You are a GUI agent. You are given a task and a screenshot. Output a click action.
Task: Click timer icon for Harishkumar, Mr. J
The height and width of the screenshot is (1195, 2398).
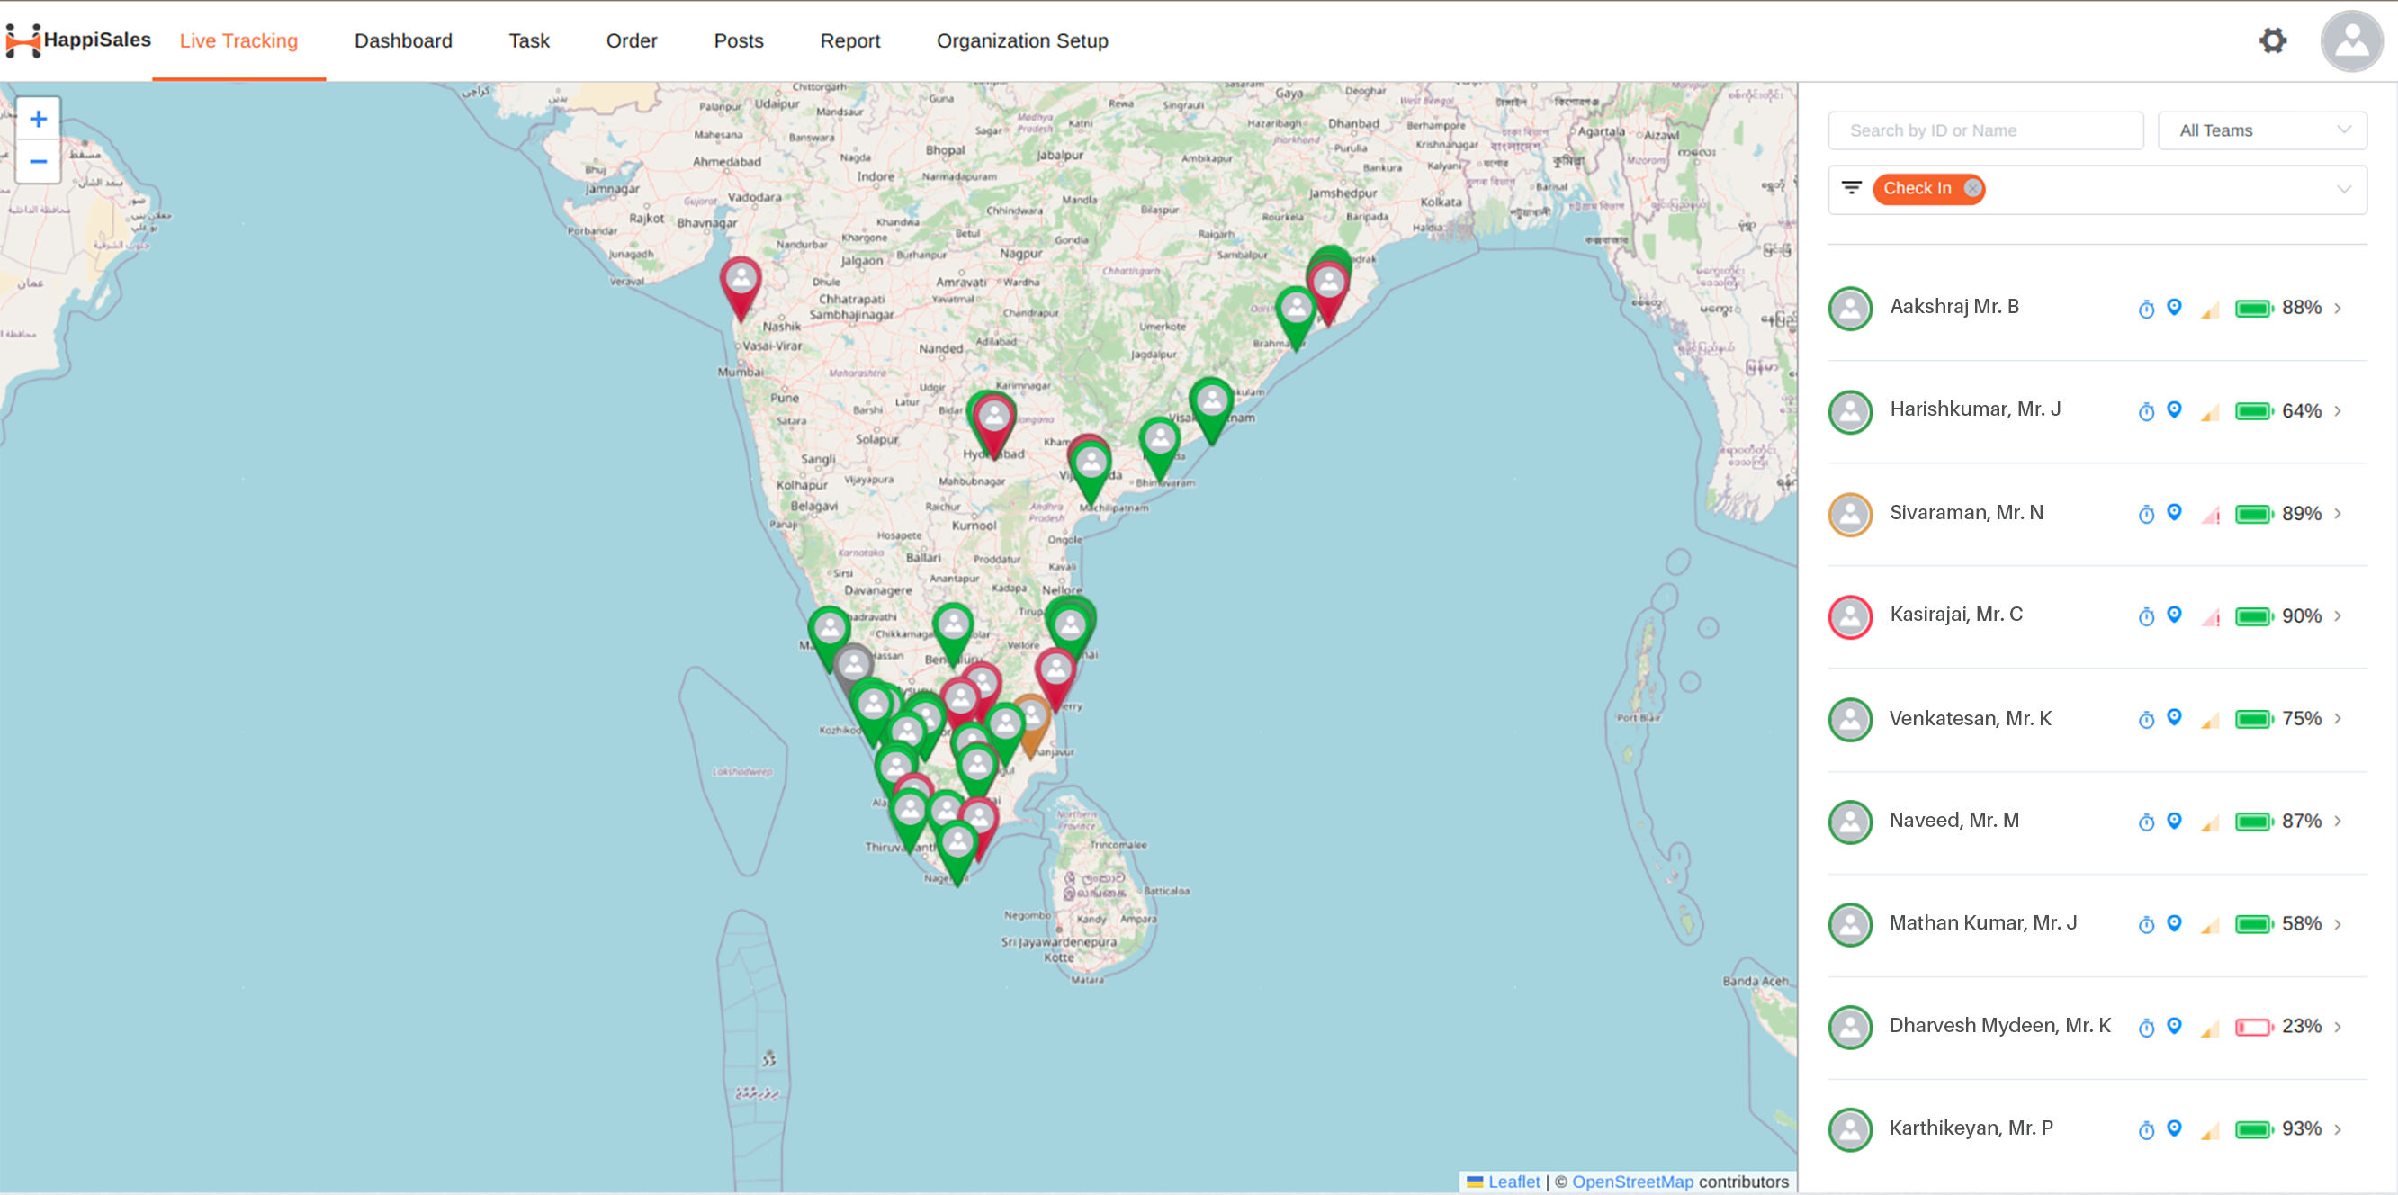(2147, 411)
